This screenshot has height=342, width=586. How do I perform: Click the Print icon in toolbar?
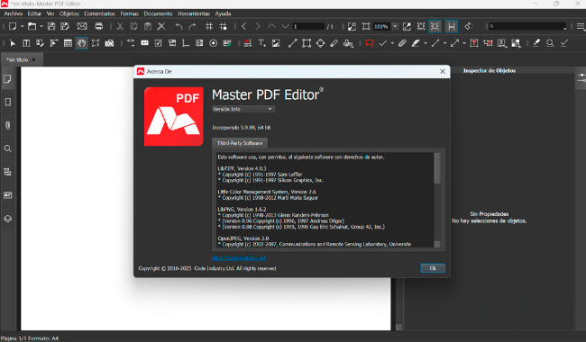pos(98,26)
